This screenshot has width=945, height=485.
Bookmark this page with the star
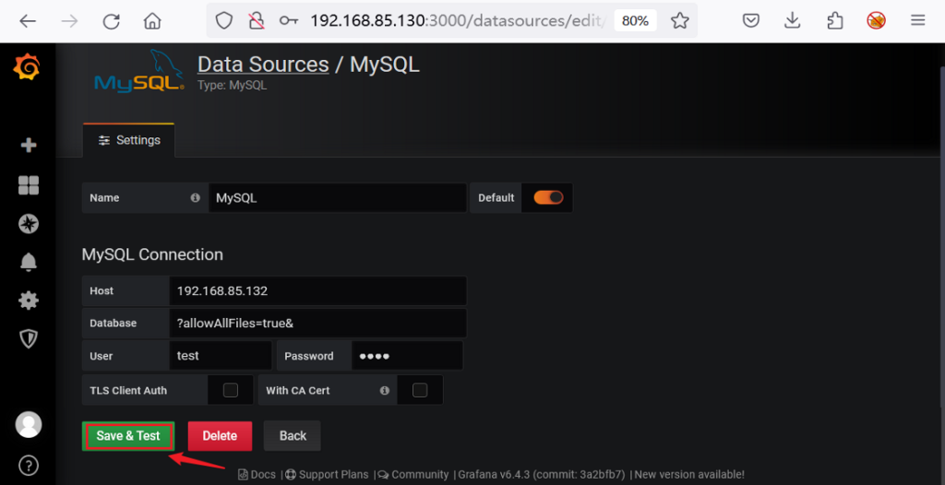point(680,21)
